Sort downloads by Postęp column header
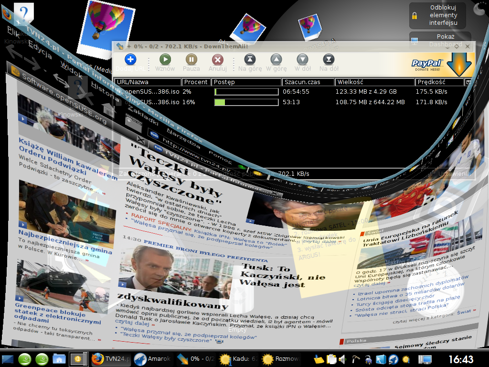Screen dimensions: 489x367 (246, 82)
